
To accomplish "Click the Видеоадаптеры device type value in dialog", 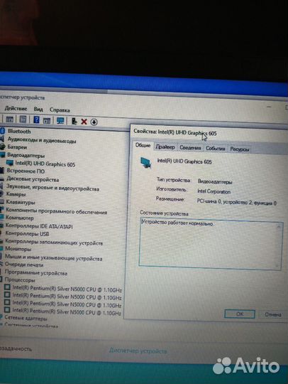I will pyautogui.click(x=215, y=182).
